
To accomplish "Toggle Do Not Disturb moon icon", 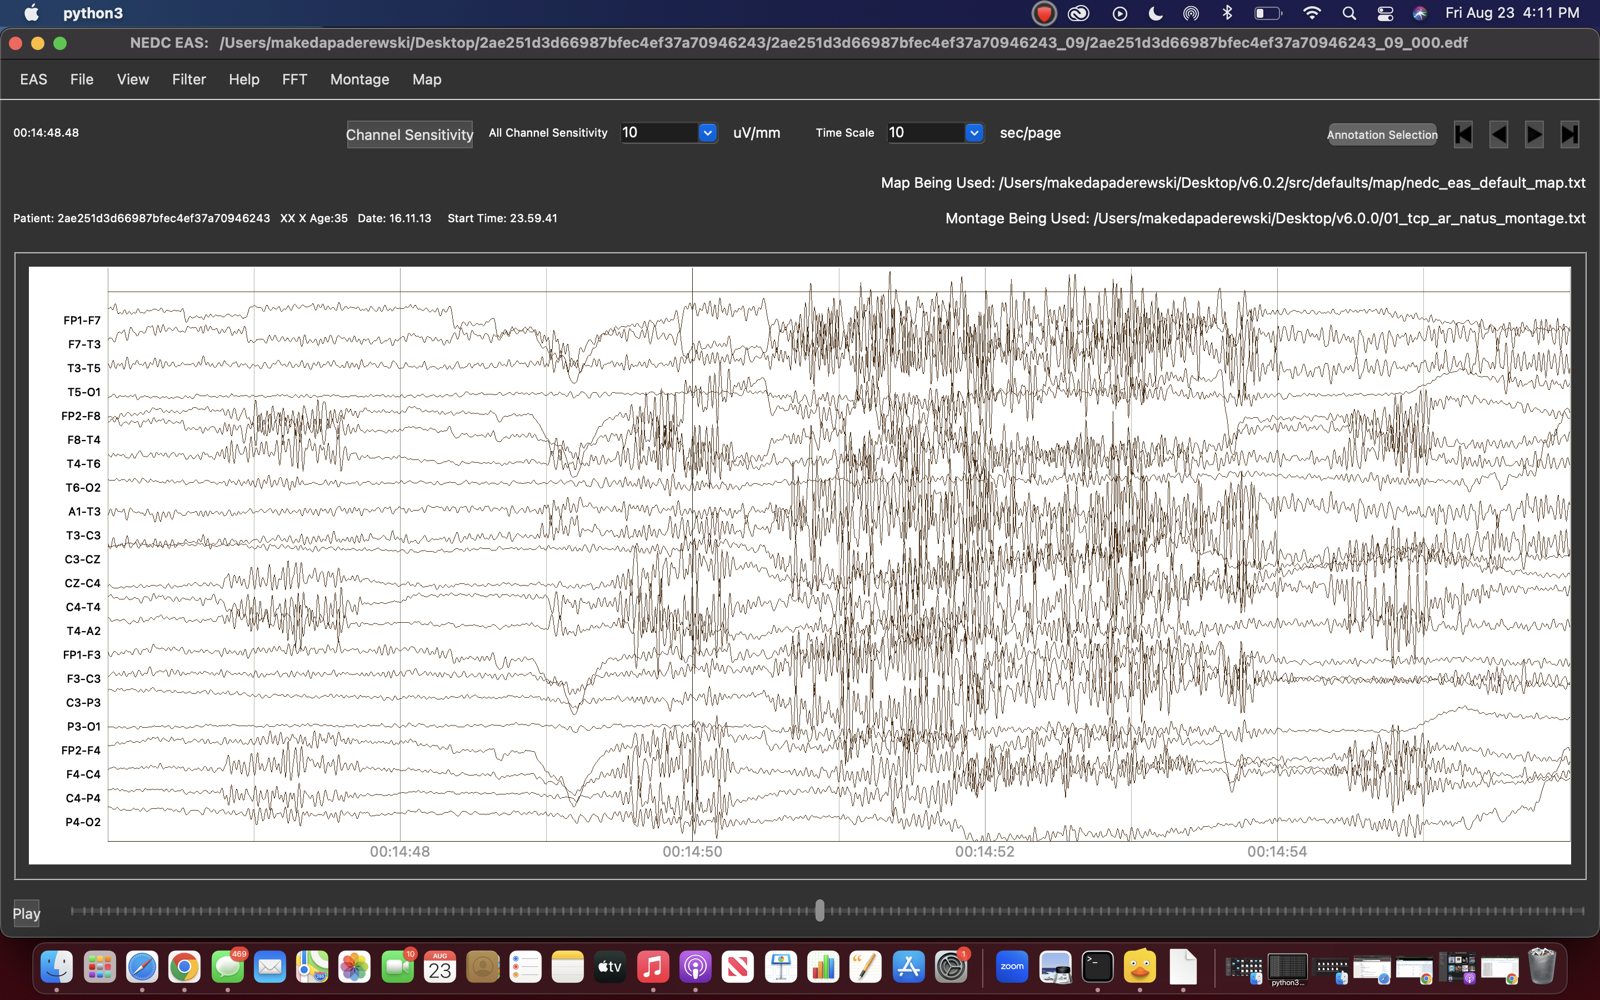I will point(1156,13).
